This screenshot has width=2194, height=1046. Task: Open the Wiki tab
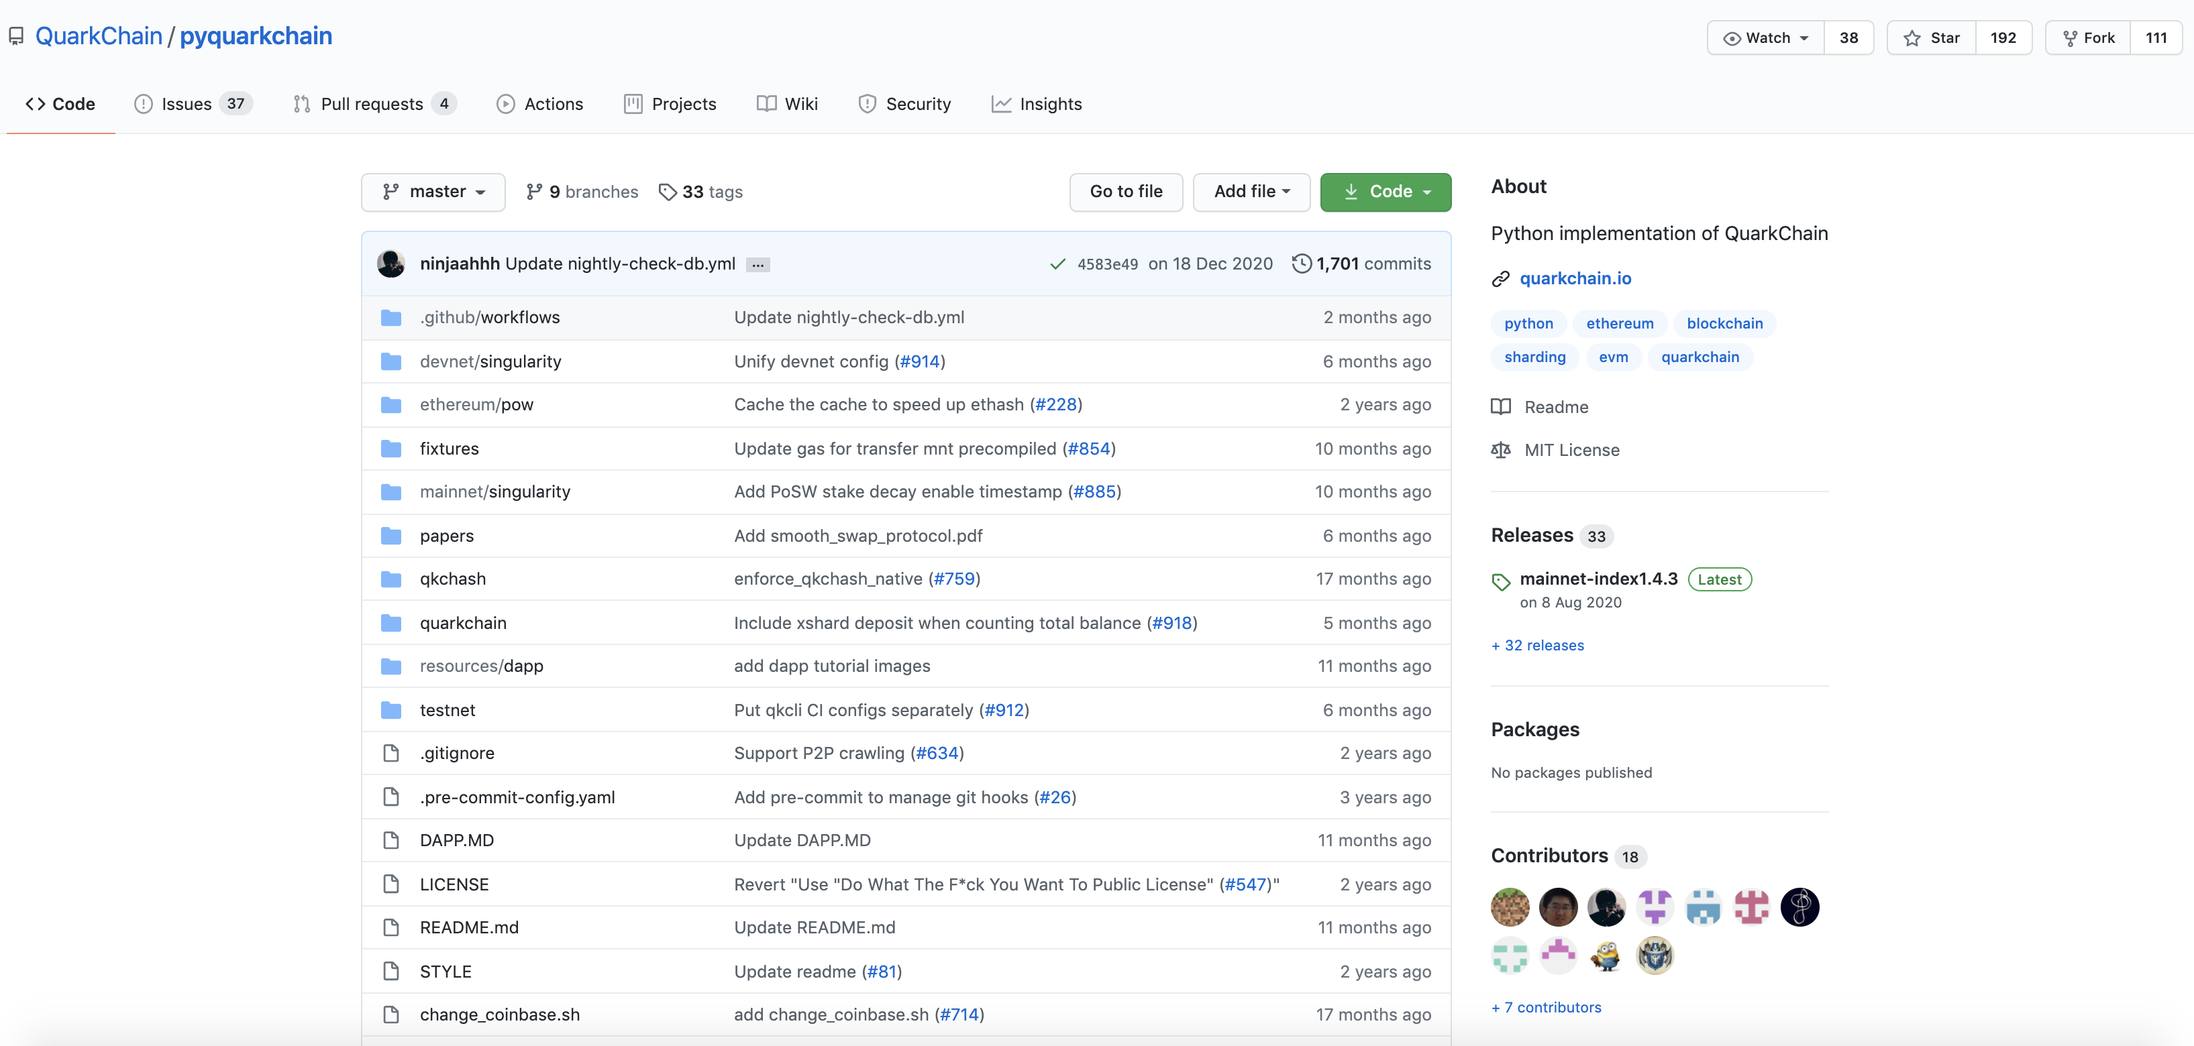788,104
